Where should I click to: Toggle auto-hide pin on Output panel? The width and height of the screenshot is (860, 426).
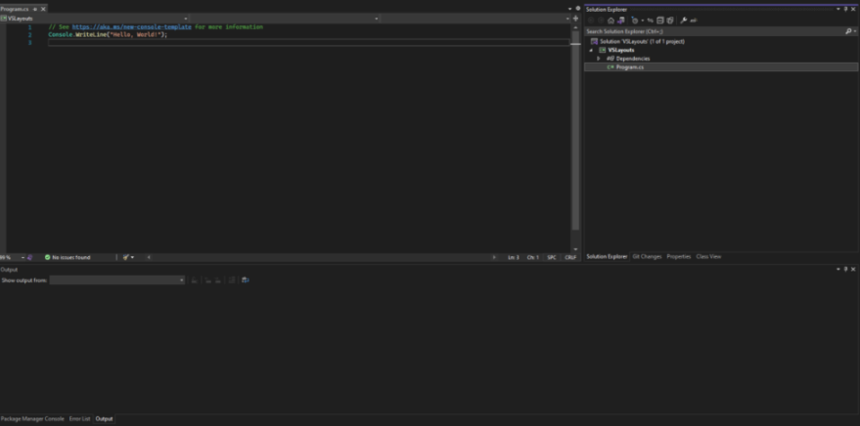tap(845, 270)
